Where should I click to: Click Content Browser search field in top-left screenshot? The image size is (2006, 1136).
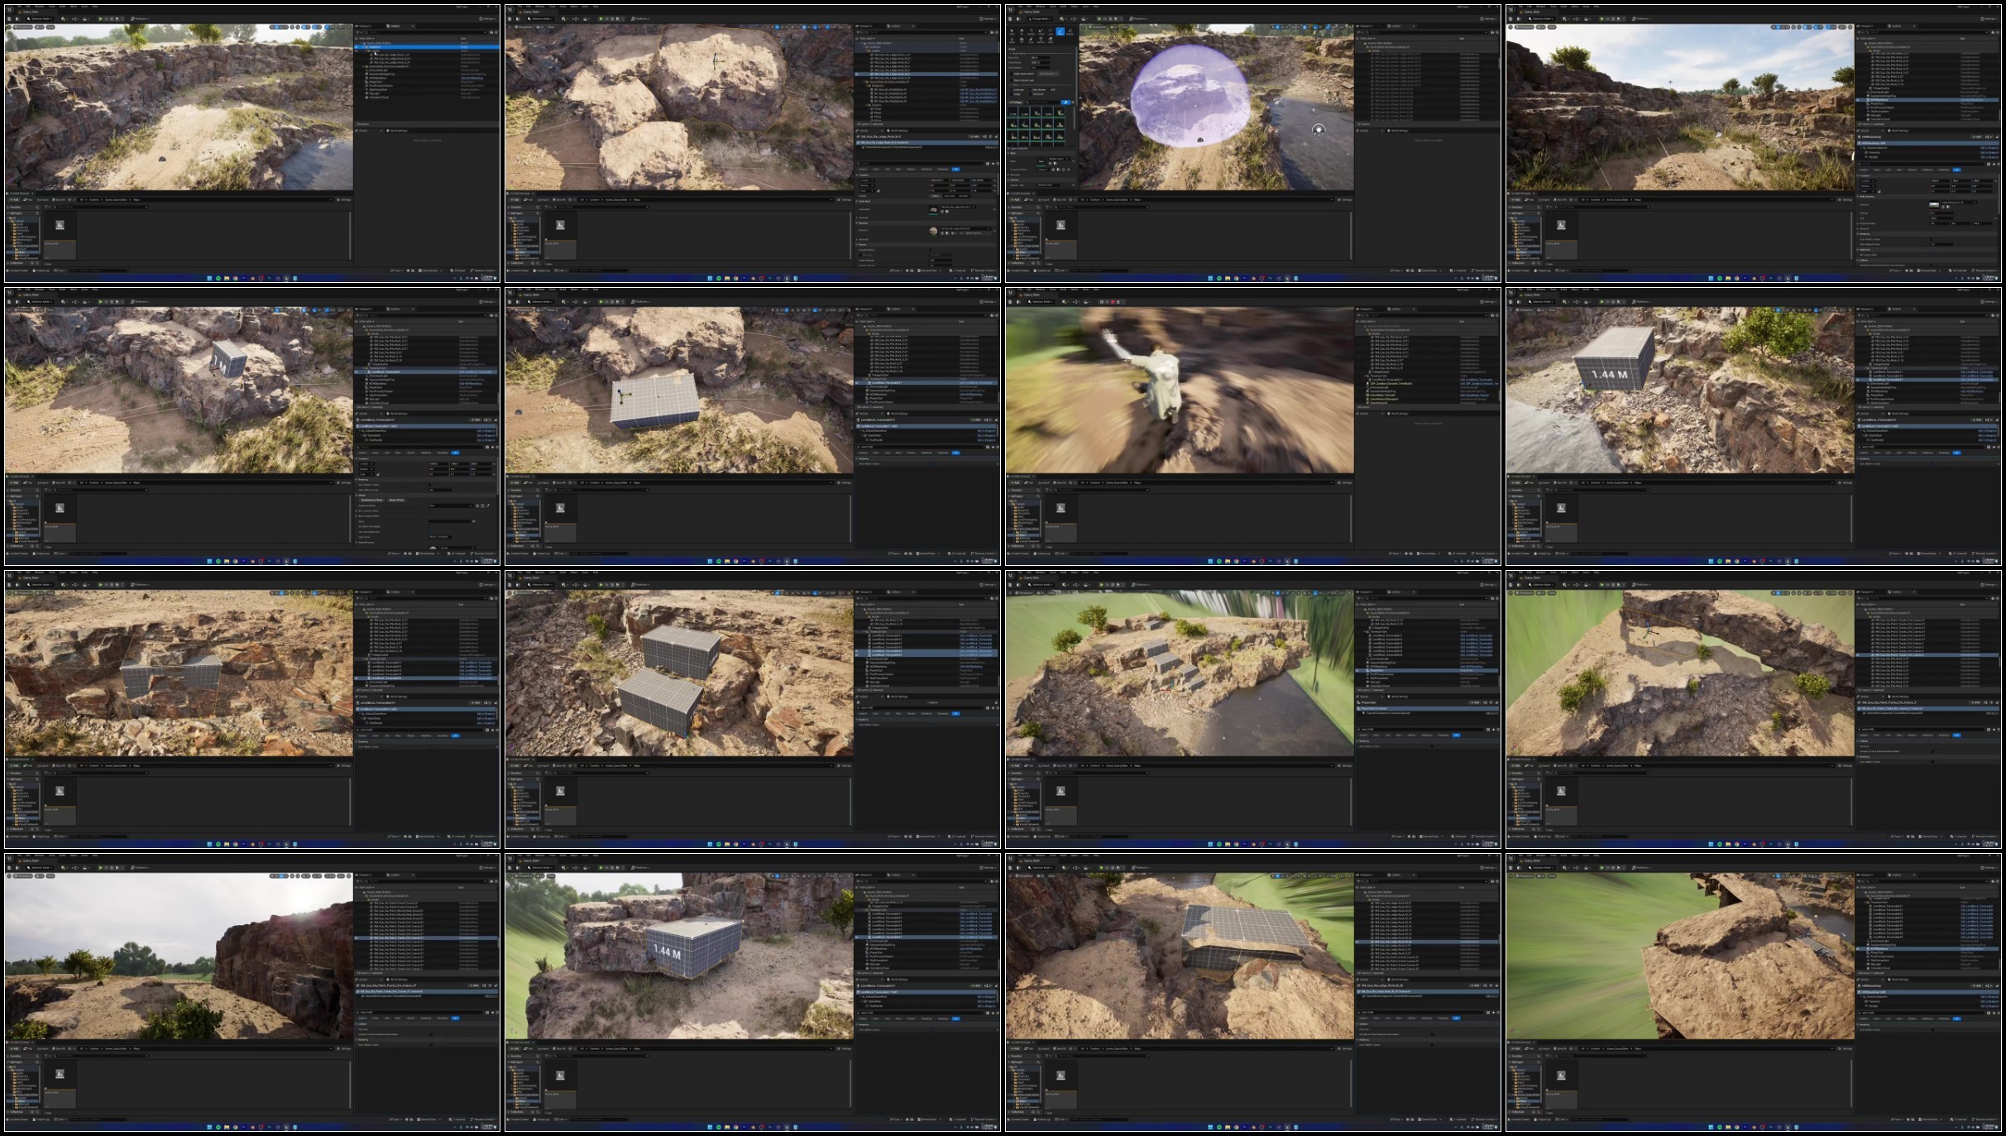(99, 207)
